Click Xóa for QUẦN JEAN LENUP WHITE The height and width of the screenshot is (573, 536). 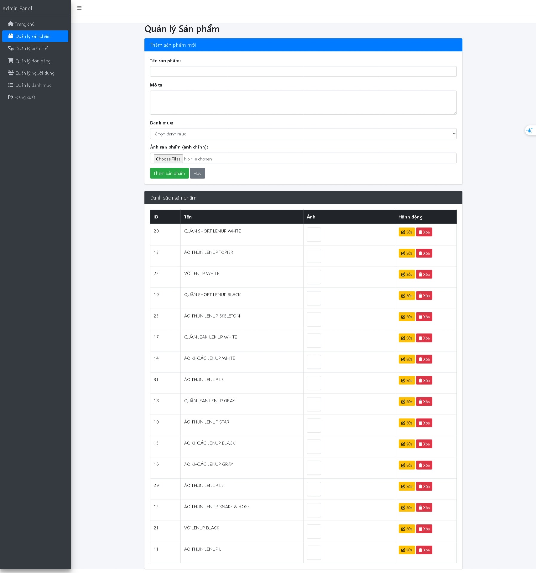424,338
